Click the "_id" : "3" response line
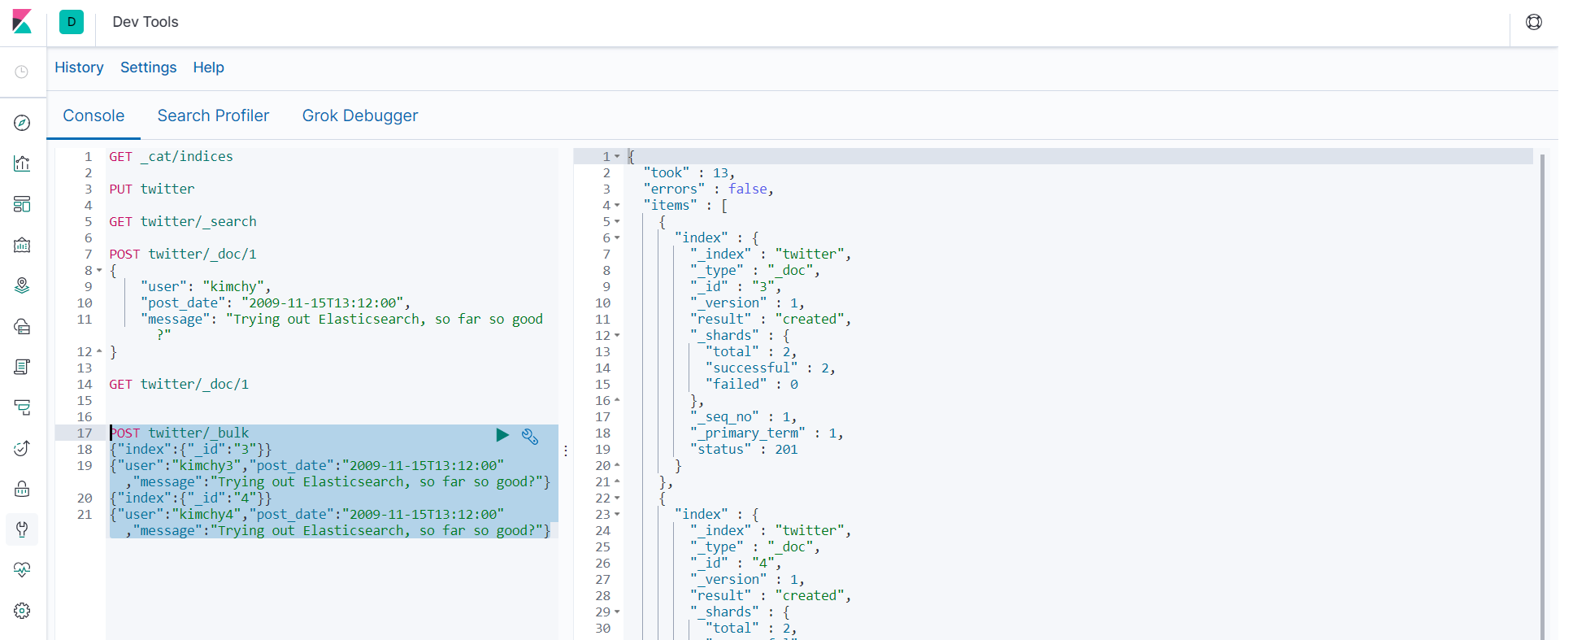1586x640 pixels. [x=736, y=286]
